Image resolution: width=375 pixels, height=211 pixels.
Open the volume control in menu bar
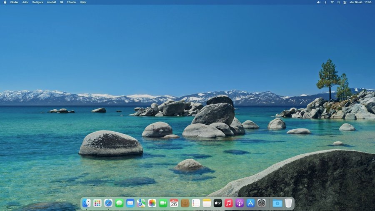(318, 2)
